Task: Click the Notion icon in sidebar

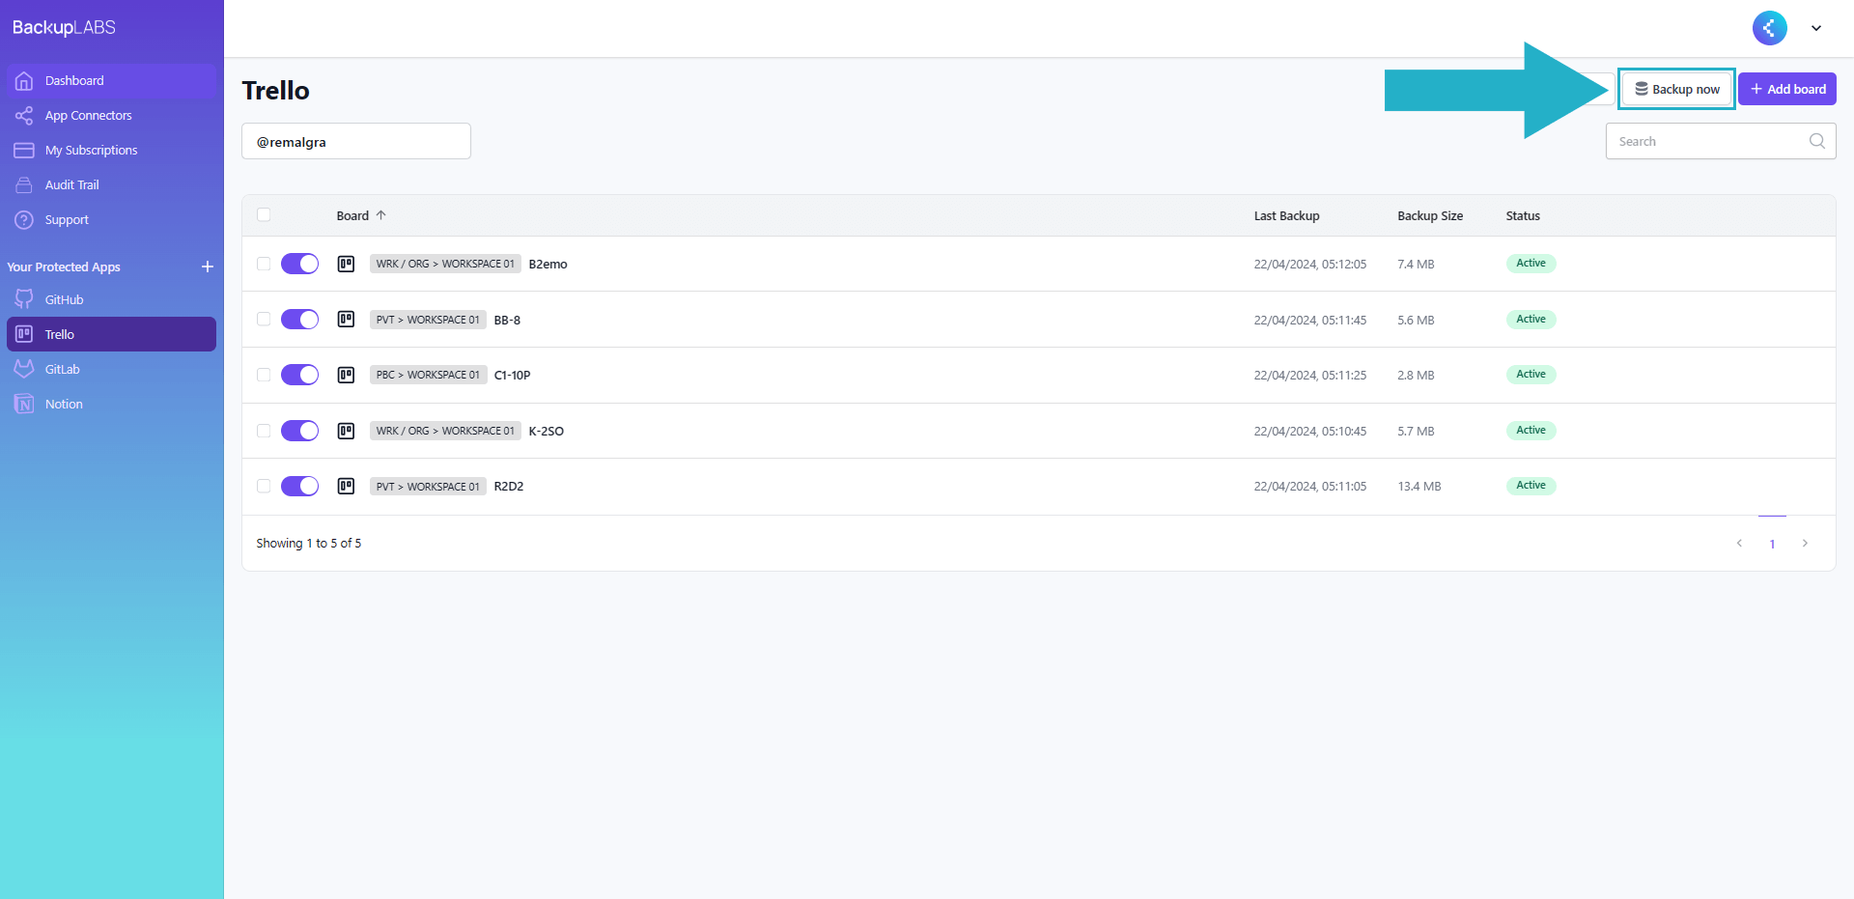Action: [x=24, y=404]
